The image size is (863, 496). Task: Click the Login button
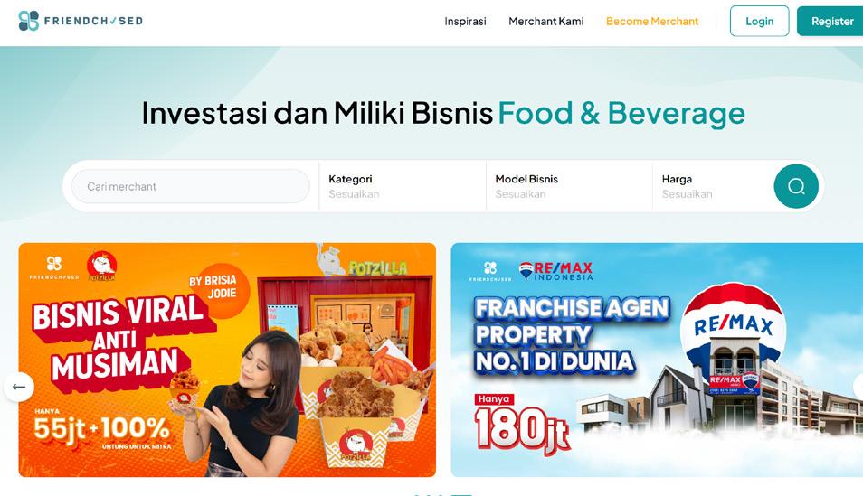[x=760, y=21]
